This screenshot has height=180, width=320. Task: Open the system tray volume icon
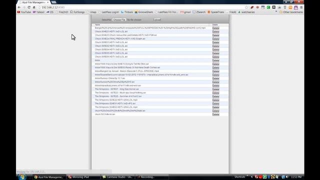(x=287, y=177)
